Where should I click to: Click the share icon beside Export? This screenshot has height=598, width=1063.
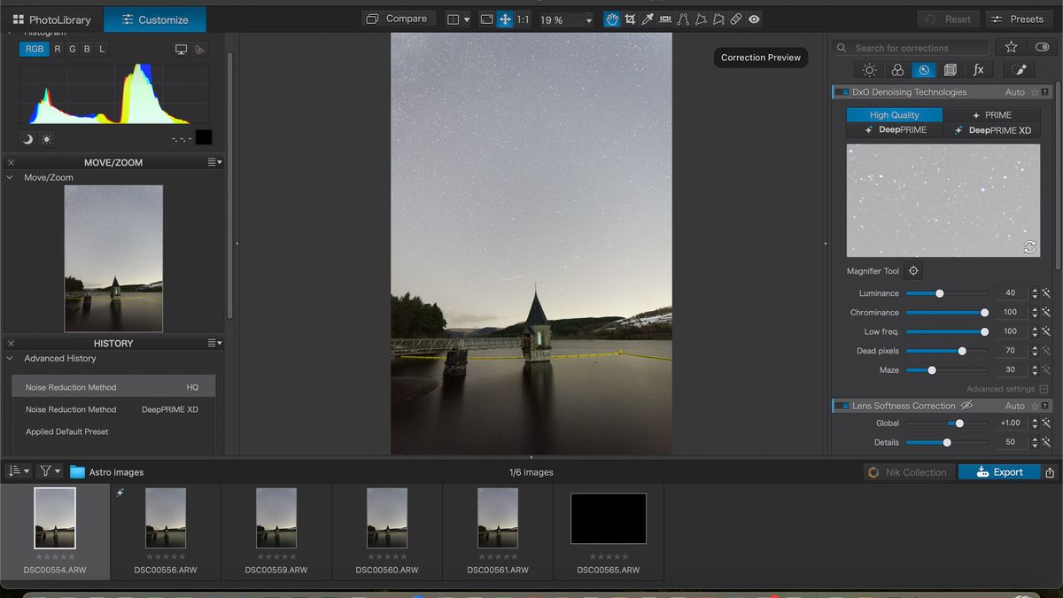click(1050, 472)
